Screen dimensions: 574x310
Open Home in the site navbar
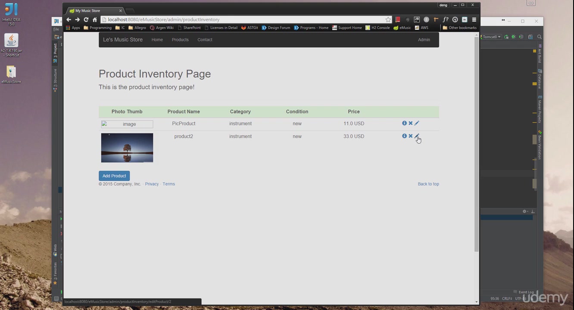(157, 40)
